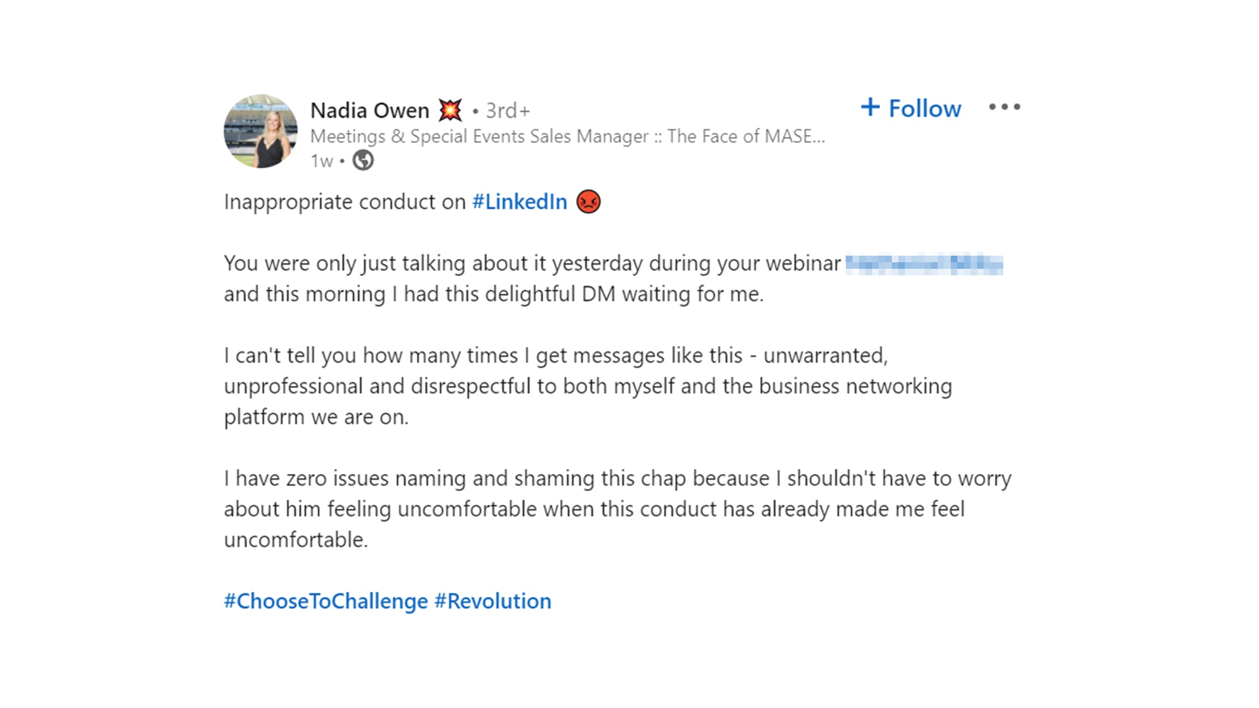Open the three-dot post options menu

1005,107
